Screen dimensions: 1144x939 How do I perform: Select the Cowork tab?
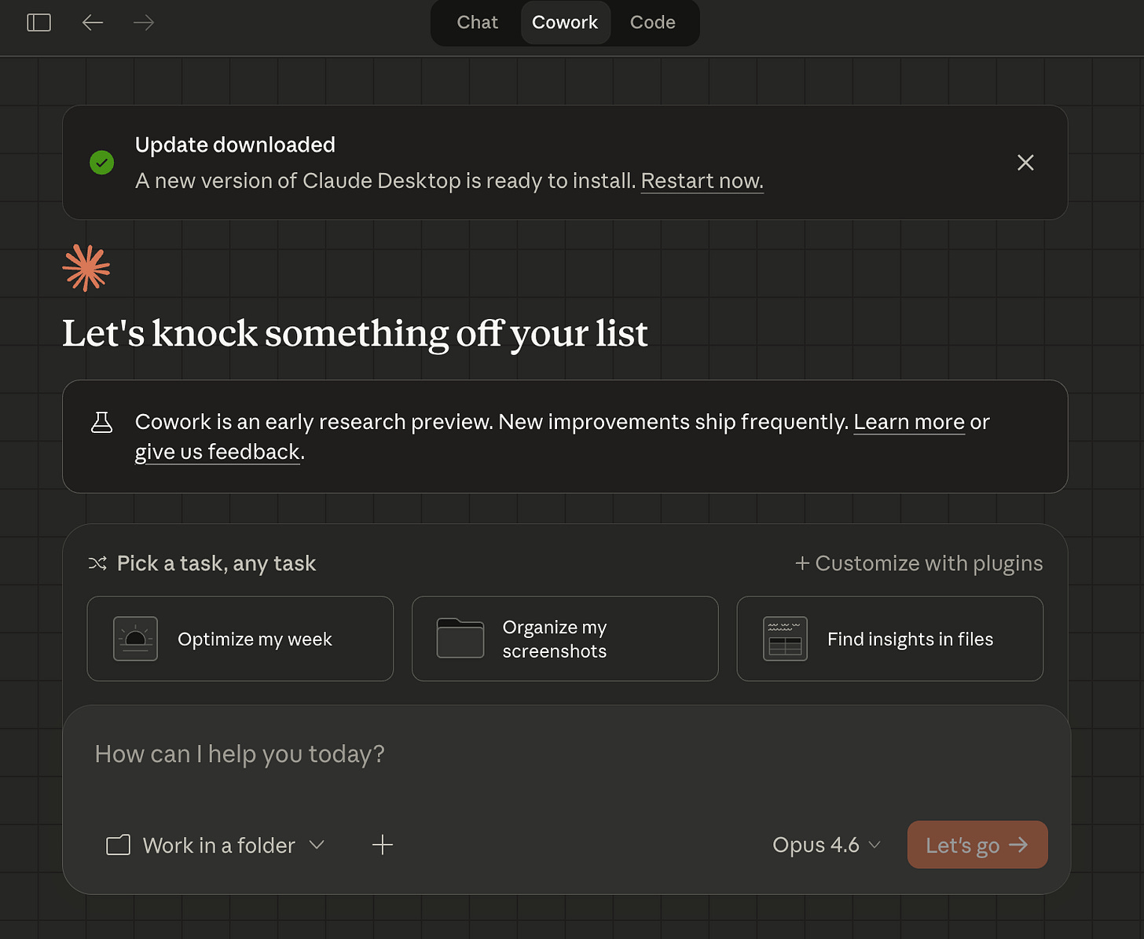click(565, 23)
